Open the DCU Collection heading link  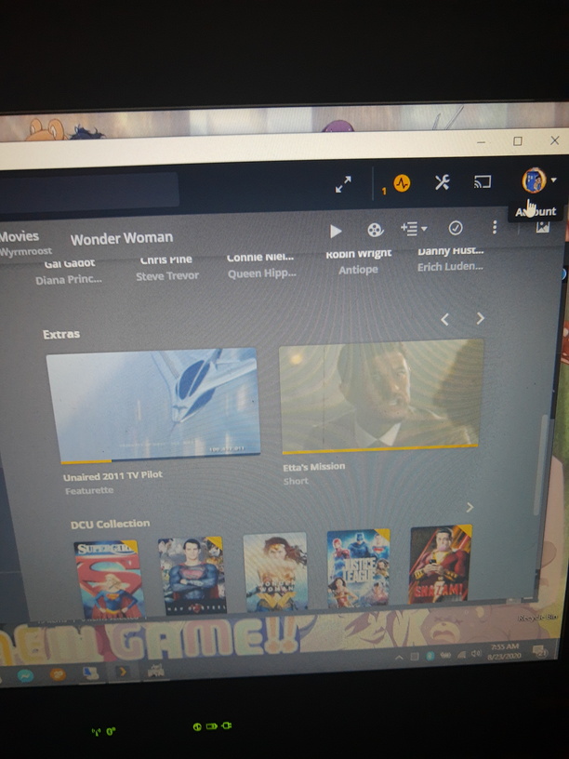(x=110, y=524)
